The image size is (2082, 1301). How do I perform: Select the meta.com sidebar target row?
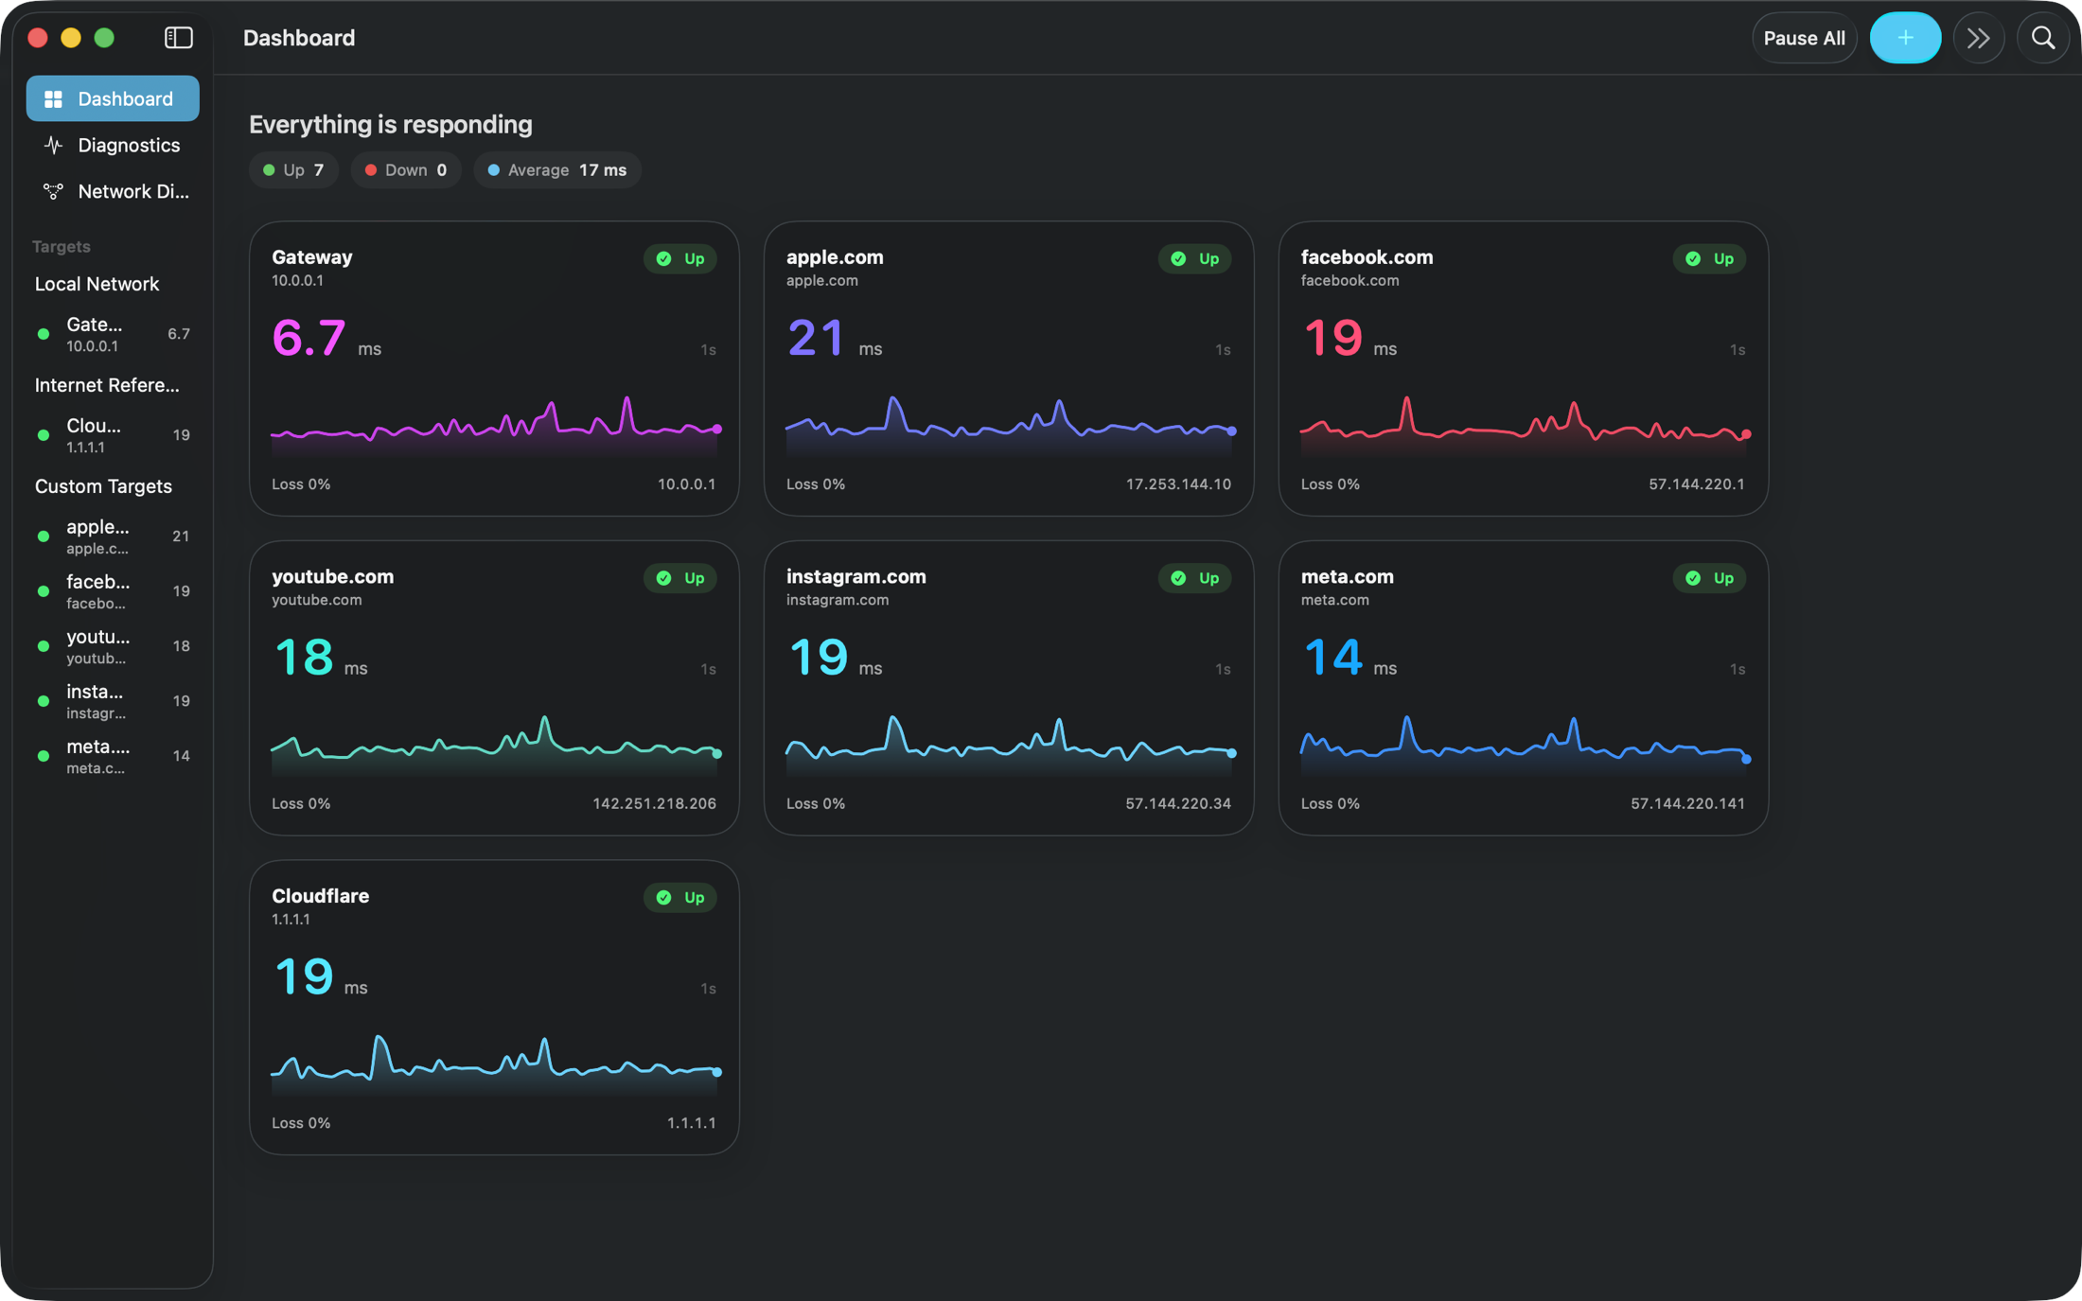113,756
